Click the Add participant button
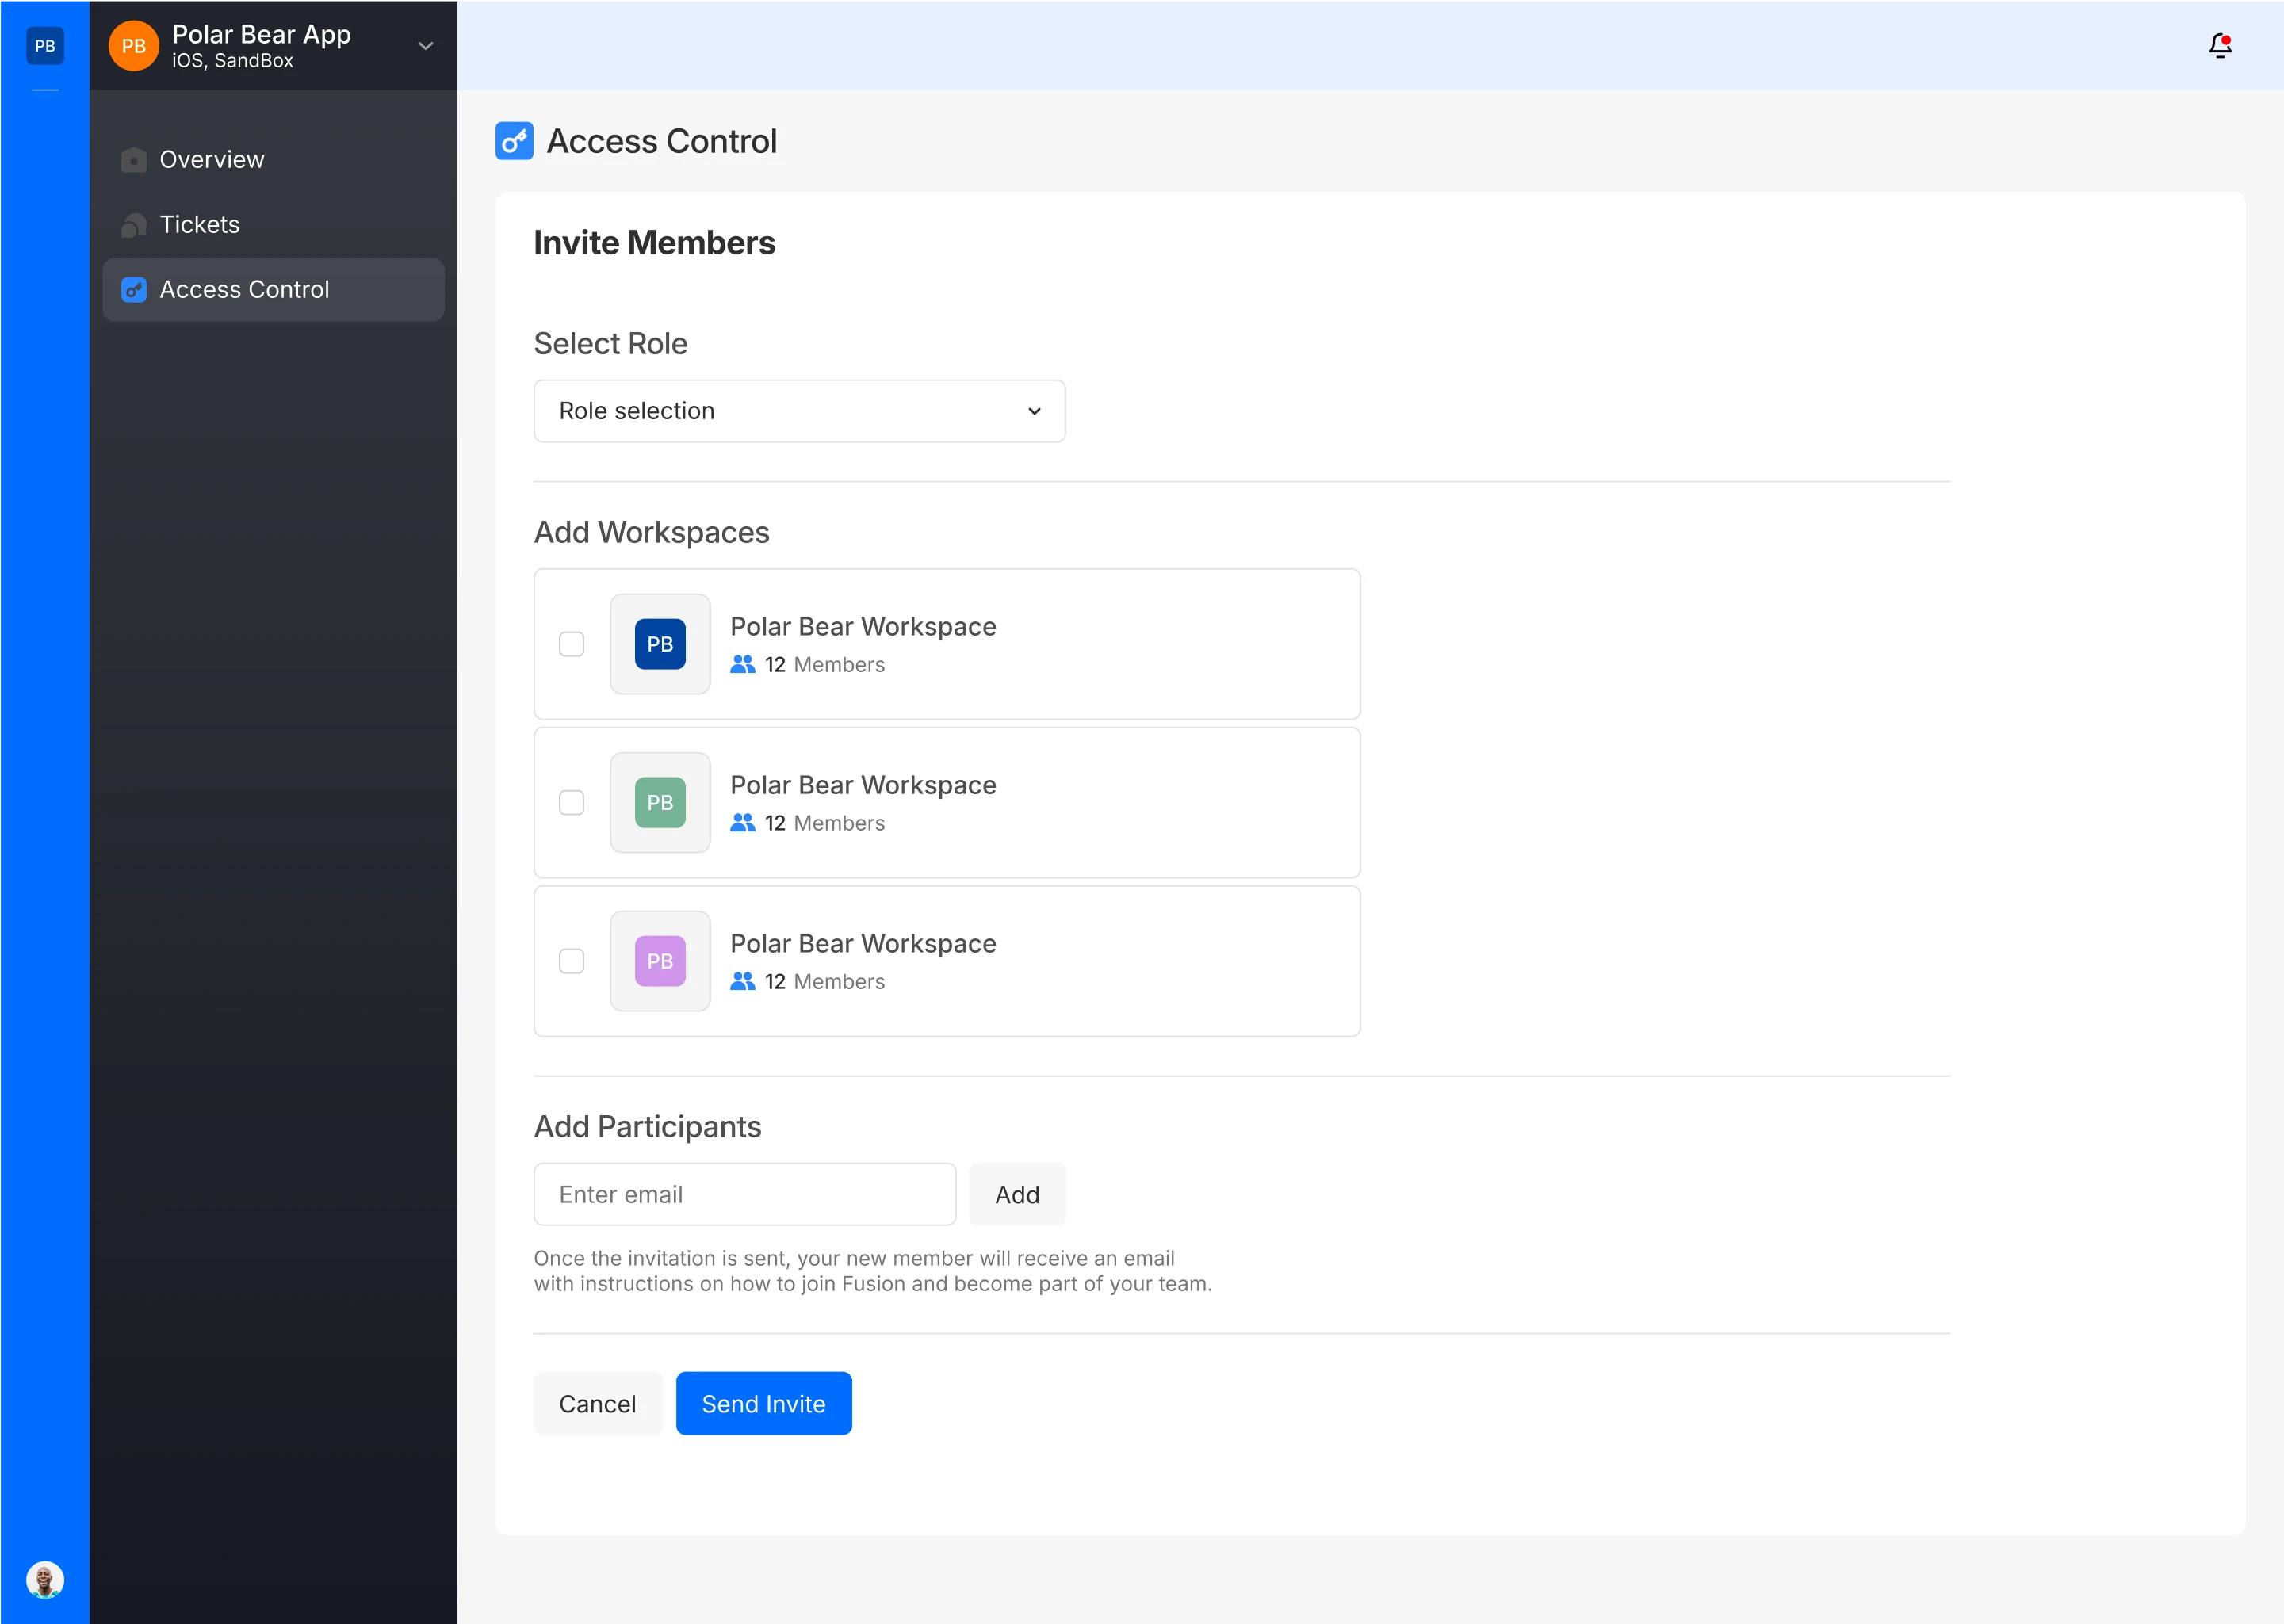This screenshot has width=2284, height=1624. [1016, 1194]
